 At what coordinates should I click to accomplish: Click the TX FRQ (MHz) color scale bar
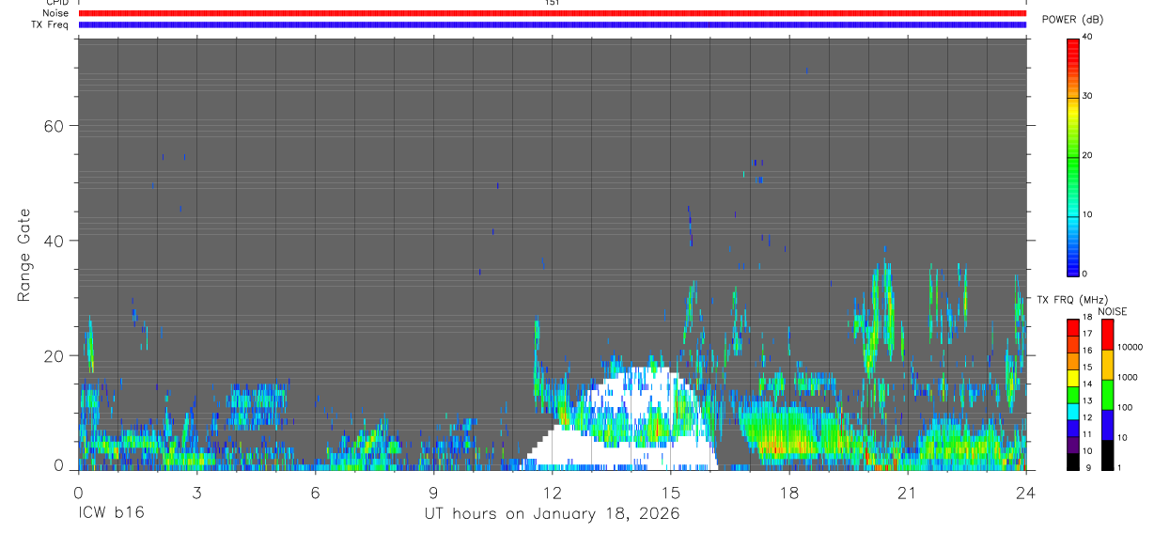pos(1072,395)
